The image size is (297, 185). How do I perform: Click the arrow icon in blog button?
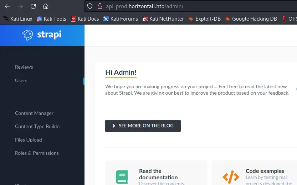[x=114, y=126]
